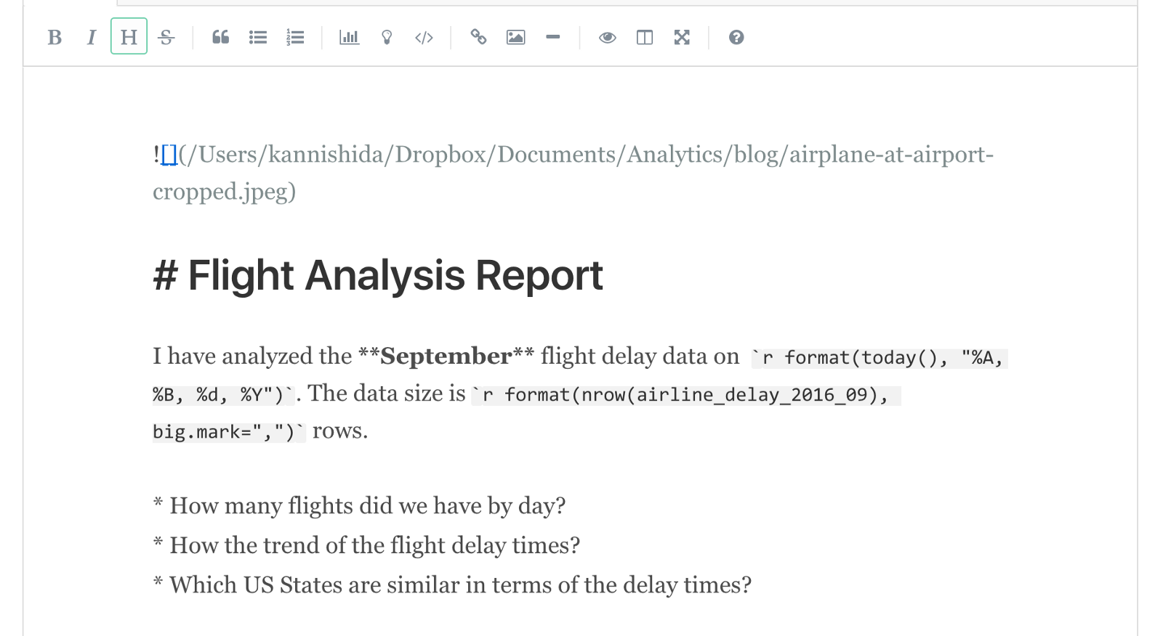1163x636 pixels.
Task: Insert a code block
Action: pyautogui.click(x=424, y=37)
